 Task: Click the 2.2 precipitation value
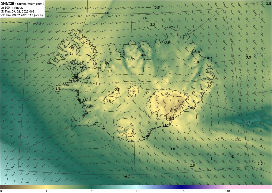[x=237, y=139]
